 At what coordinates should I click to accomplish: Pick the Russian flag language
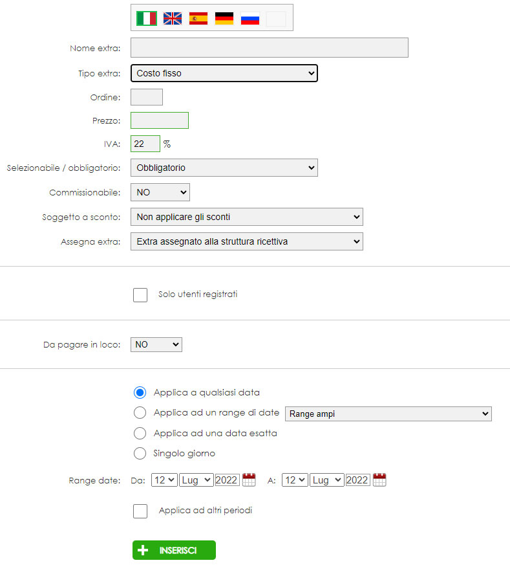[250, 18]
